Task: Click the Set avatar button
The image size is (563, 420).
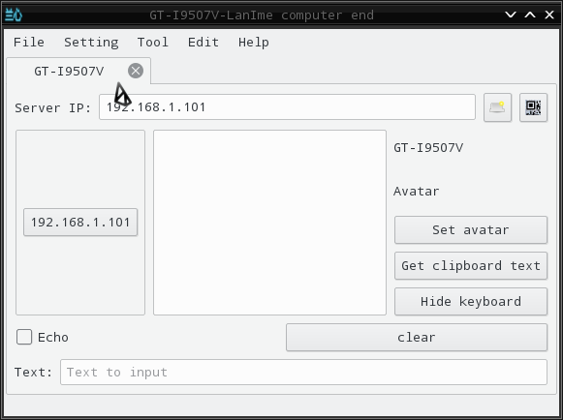Action: [471, 230]
